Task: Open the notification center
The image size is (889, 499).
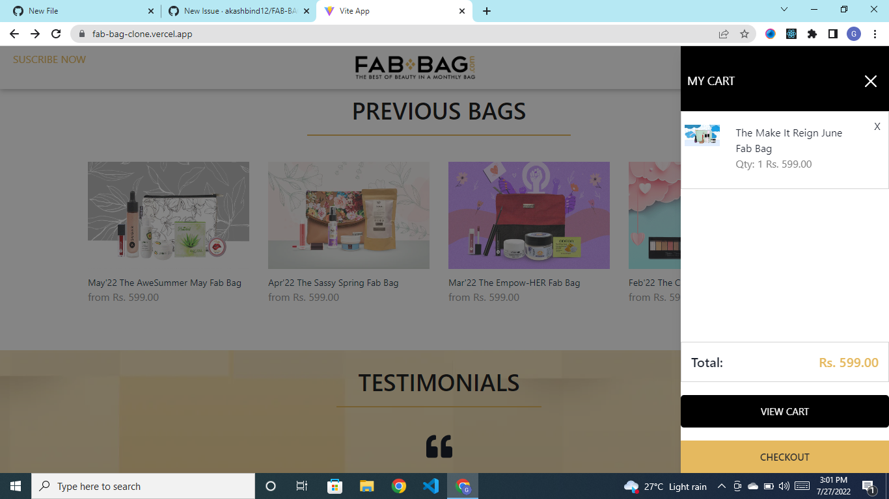Action: (x=868, y=486)
